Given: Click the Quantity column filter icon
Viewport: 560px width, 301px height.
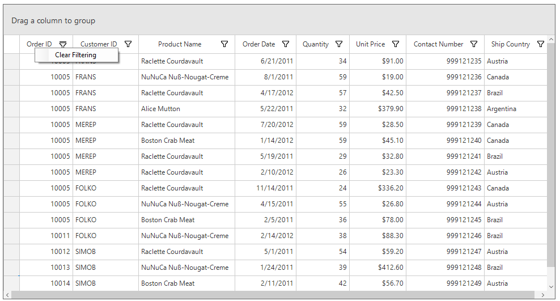Looking at the screenshot, I should [x=339, y=44].
